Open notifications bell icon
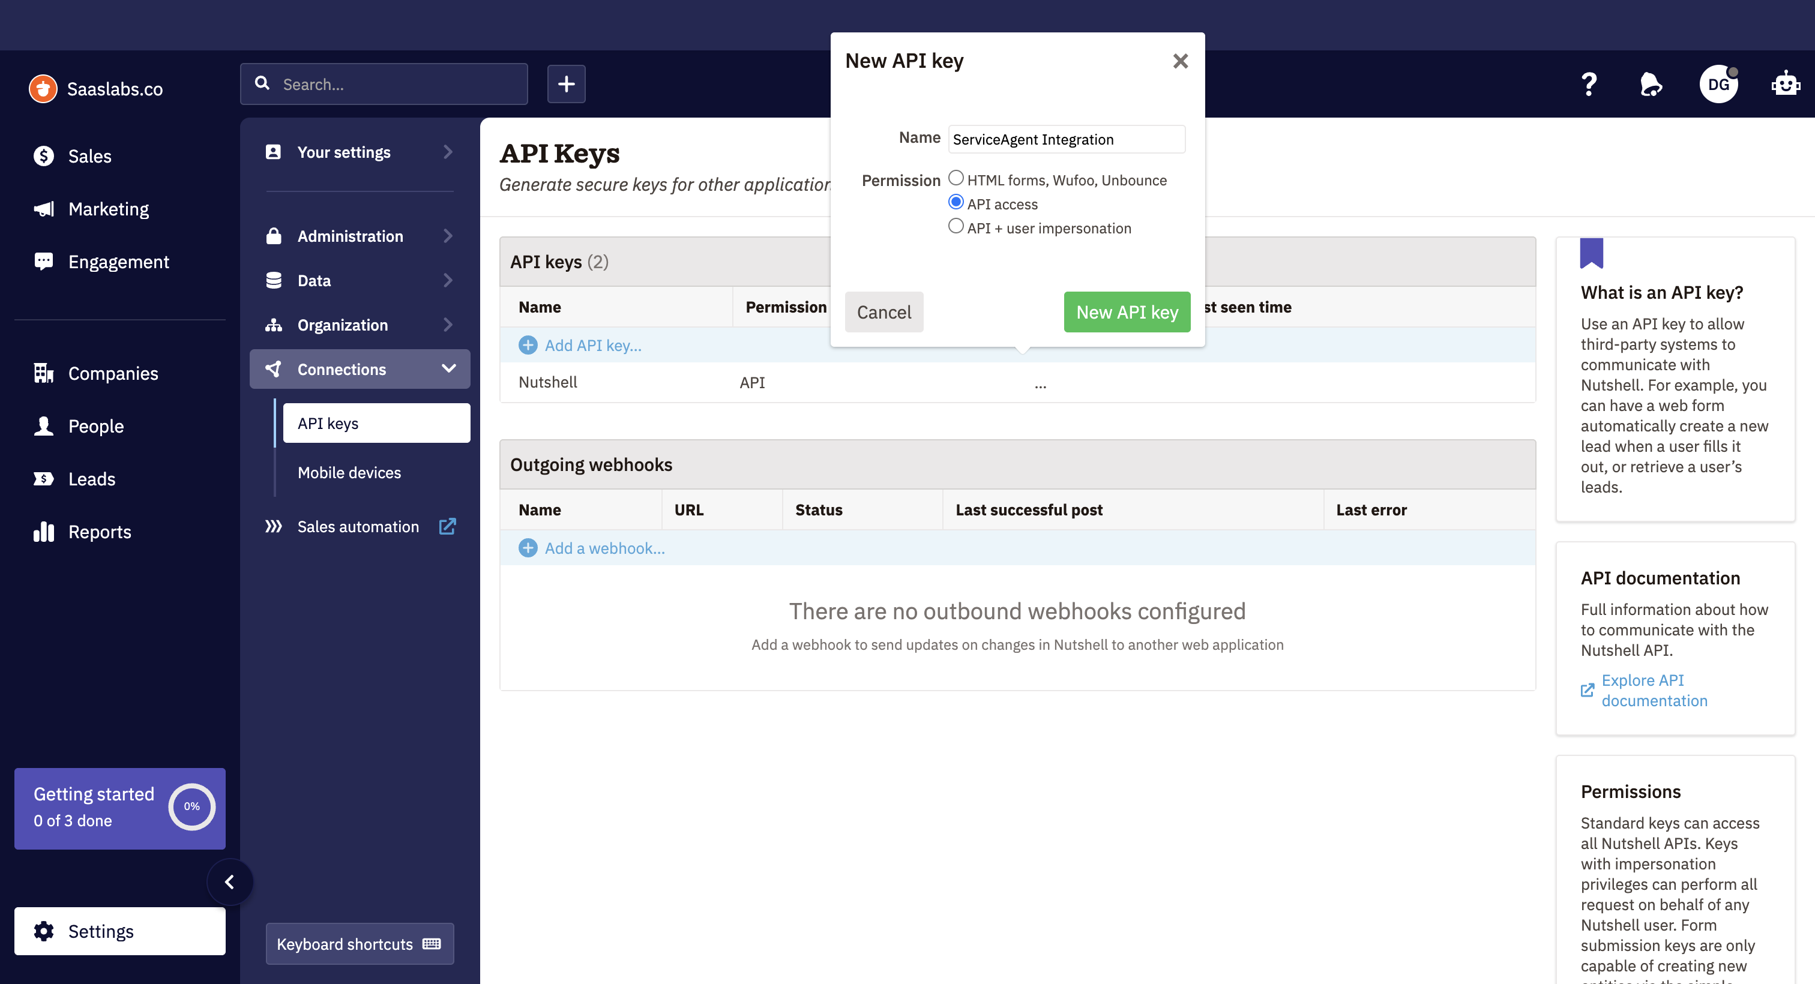The height and width of the screenshot is (984, 1815). pyautogui.click(x=1650, y=85)
